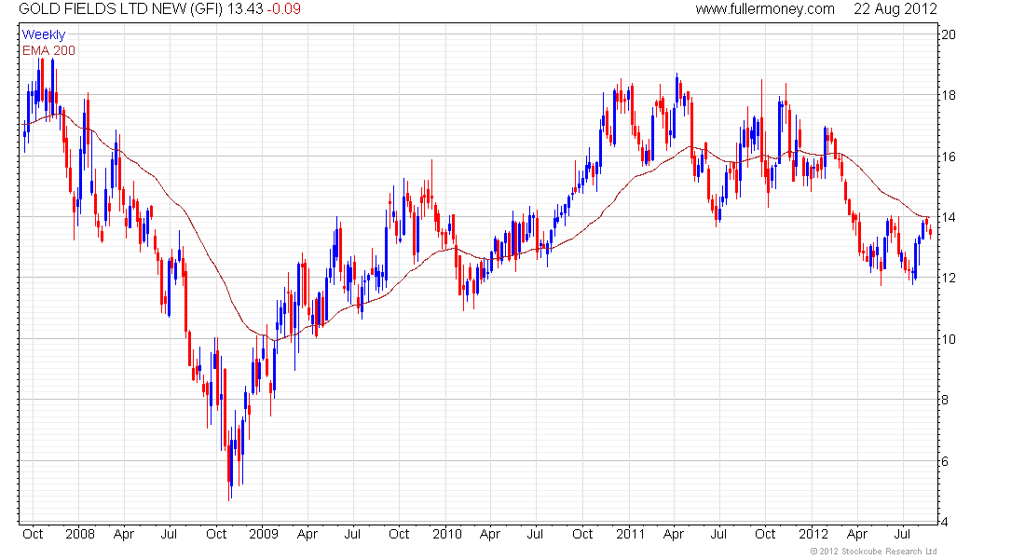
Task: Click the 10 price level on right axis
Action: pos(950,340)
